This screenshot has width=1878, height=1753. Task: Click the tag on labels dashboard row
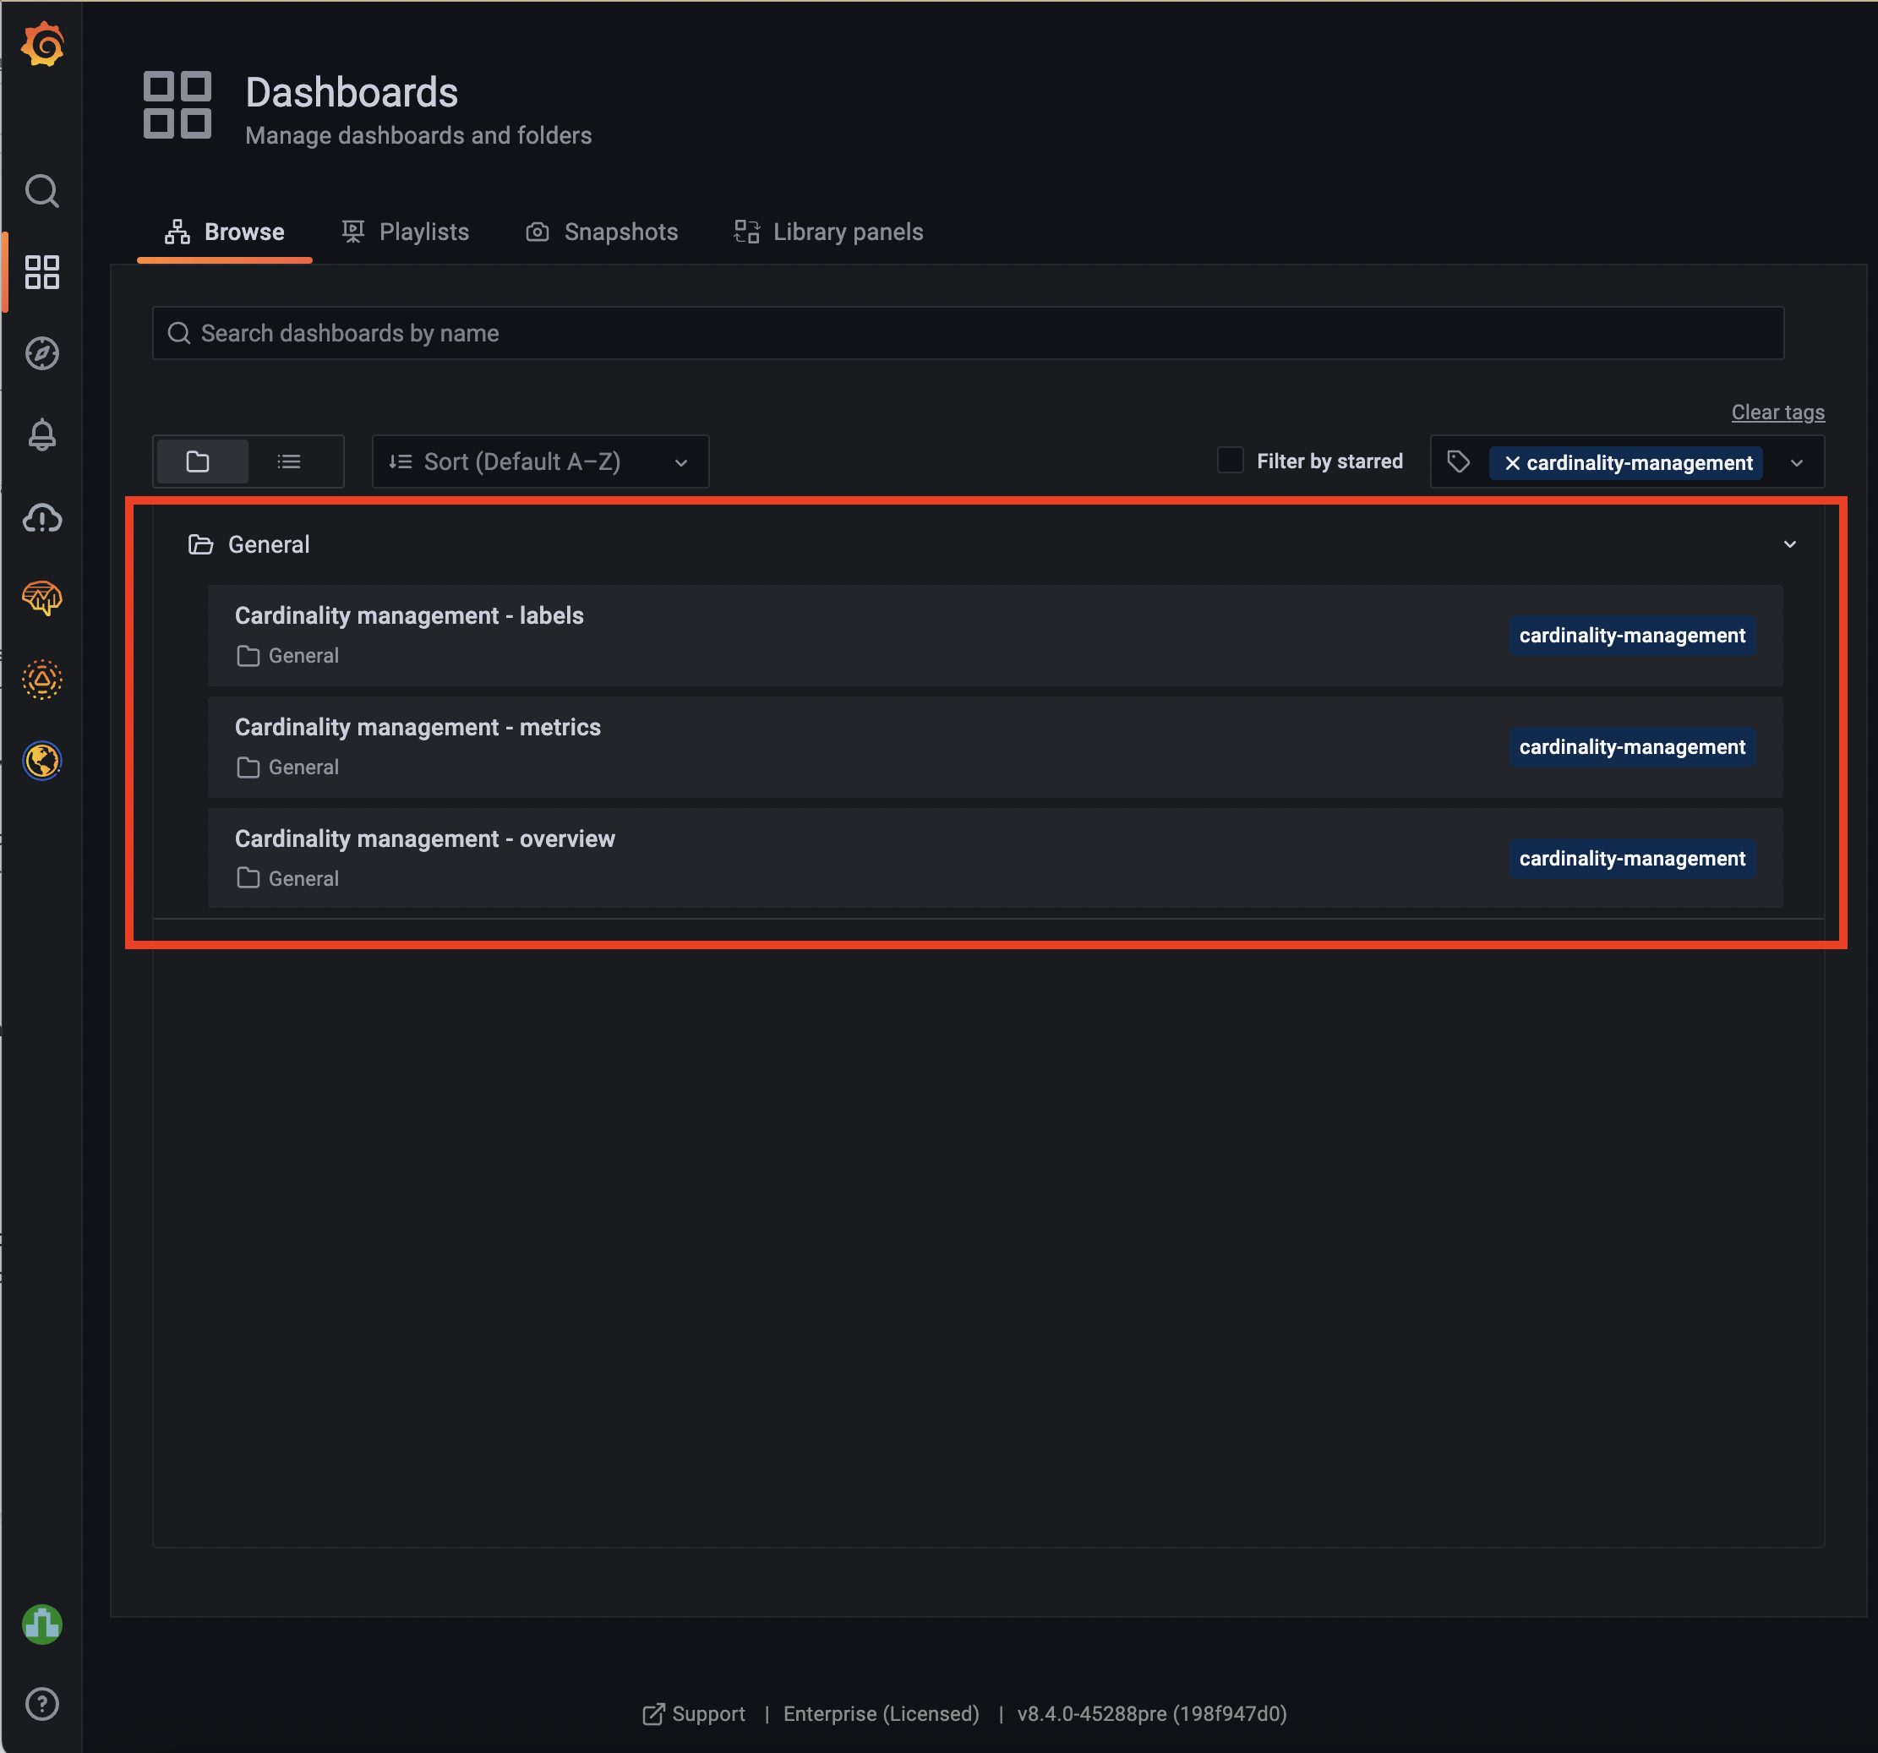[1631, 635]
